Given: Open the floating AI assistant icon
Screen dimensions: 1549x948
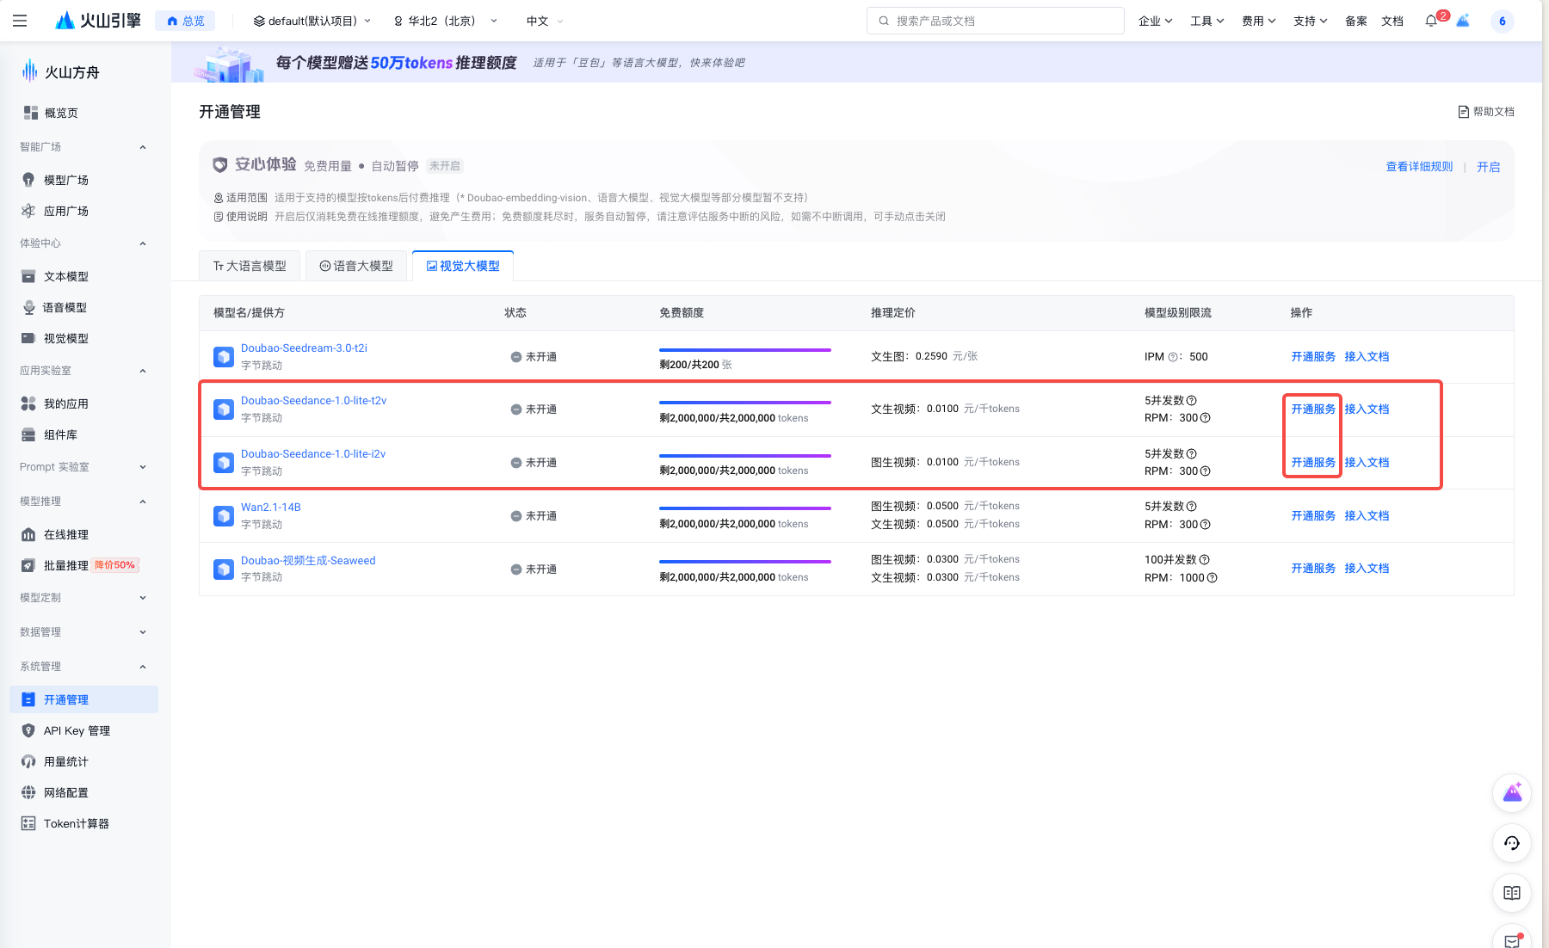Looking at the screenshot, I should 1512,793.
